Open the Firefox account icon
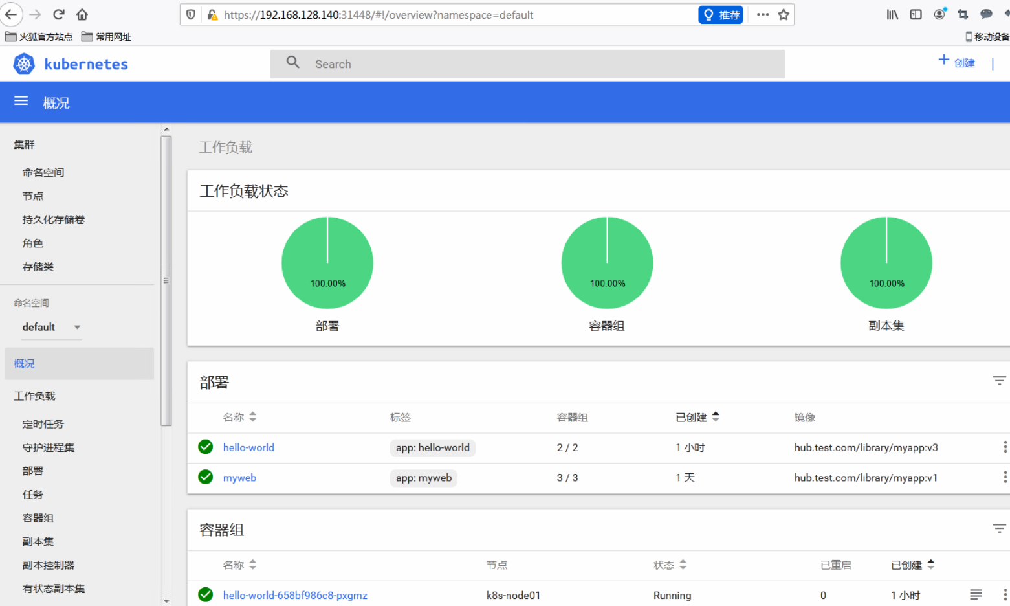This screenshot has height=606, width=1010. tap(939, 14)
